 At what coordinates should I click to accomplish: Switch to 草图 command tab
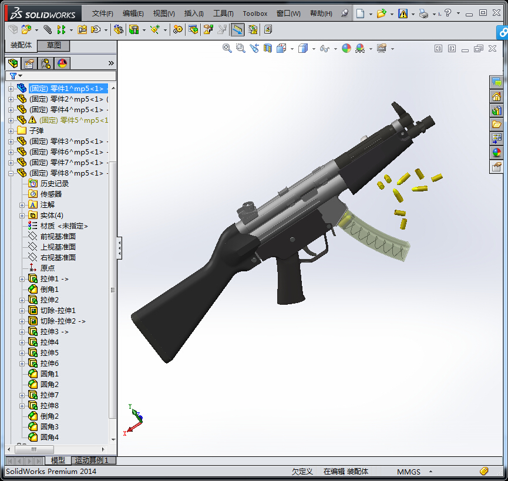point(53,45)
